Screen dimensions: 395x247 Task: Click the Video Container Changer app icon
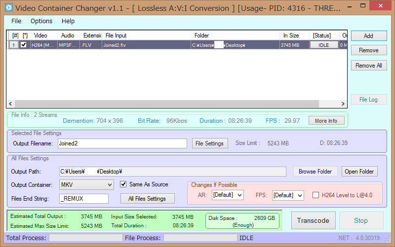pyautogui.click(x=8, y=8)
